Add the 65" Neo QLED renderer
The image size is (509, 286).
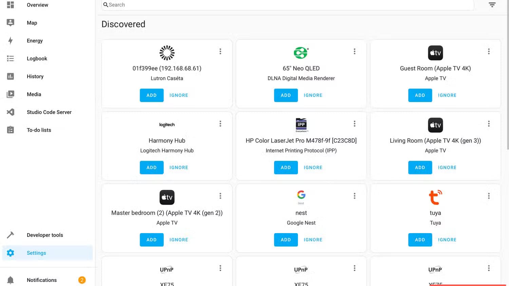(286, 95)
